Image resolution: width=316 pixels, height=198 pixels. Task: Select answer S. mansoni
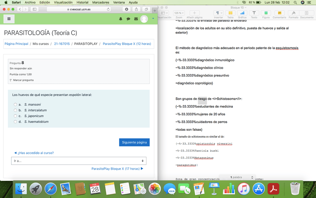click(x=15, y=105)
